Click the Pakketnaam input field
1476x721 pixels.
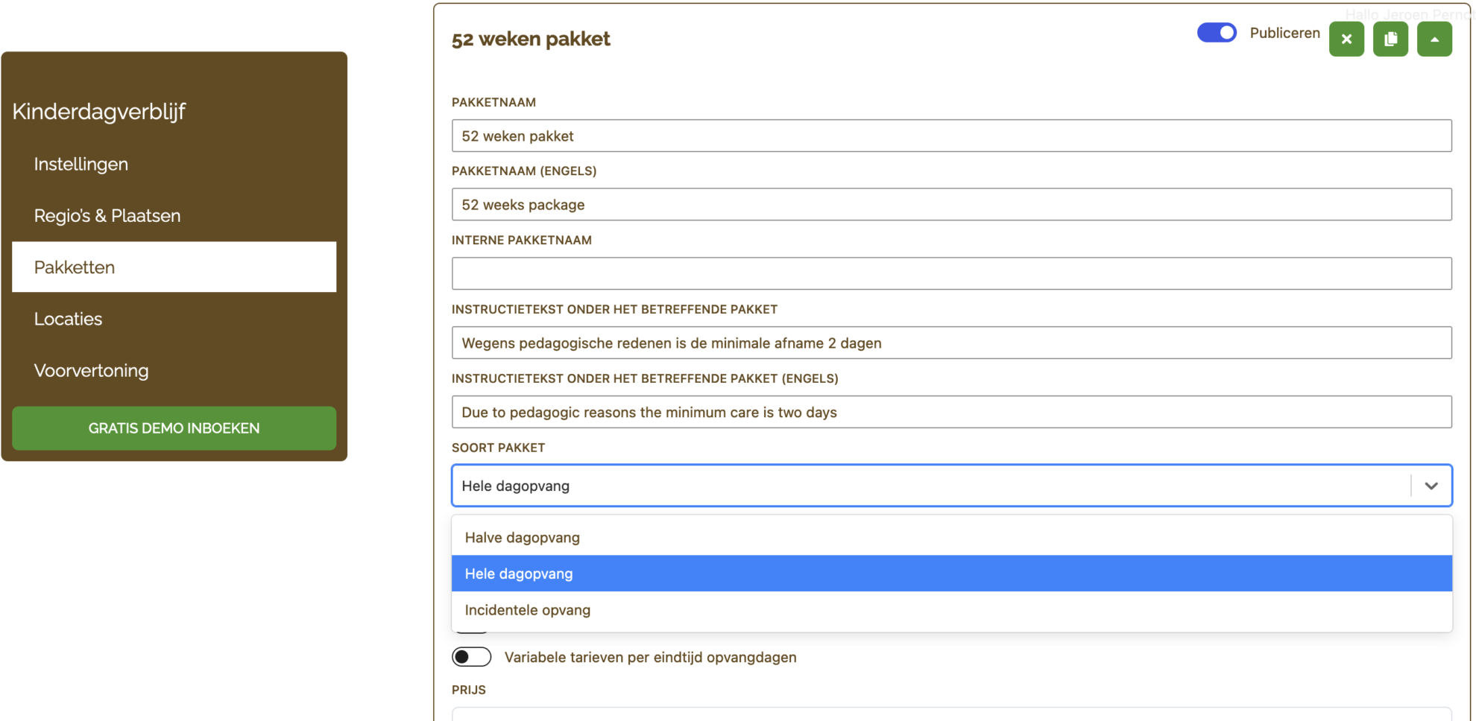coord(950,136)
